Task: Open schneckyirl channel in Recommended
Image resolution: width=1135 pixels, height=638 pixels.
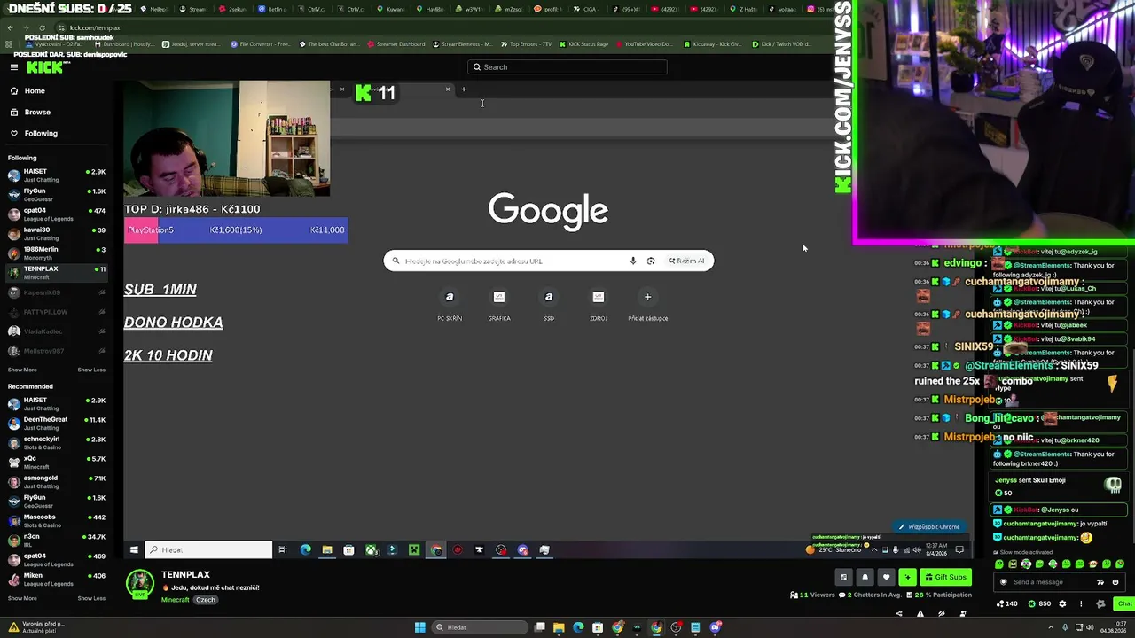Action: [57, 442]
